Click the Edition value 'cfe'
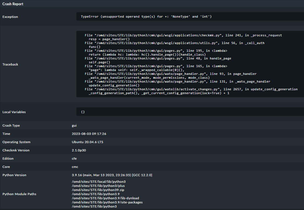Image resolution: width=304 pixels, height=210 pixels. 74,159
